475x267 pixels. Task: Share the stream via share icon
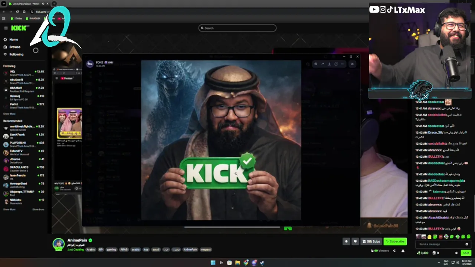394,251
